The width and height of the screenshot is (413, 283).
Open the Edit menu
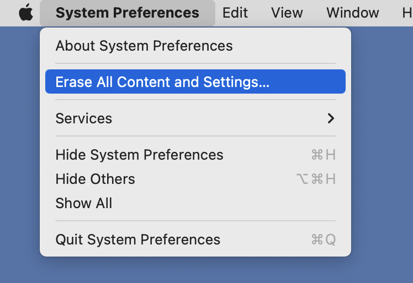[235, 13]
